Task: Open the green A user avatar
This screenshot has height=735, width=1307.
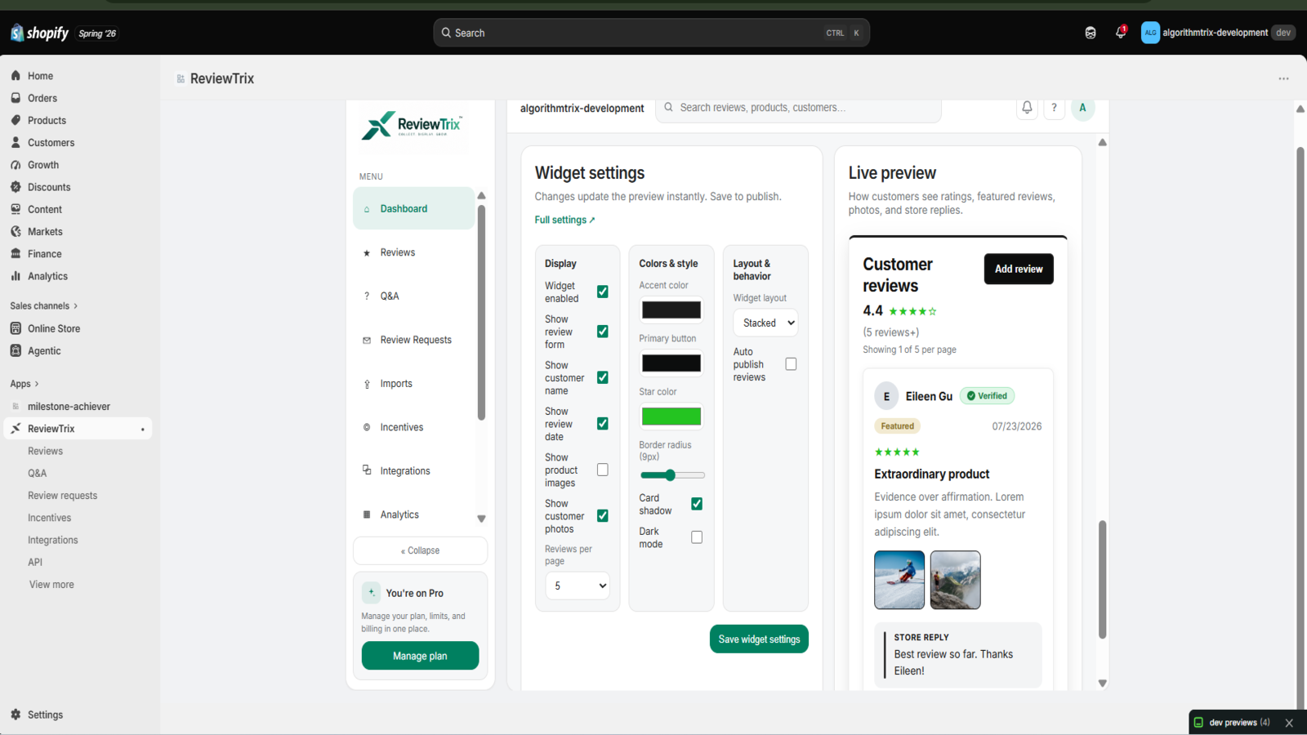Action: (1082, 108)
